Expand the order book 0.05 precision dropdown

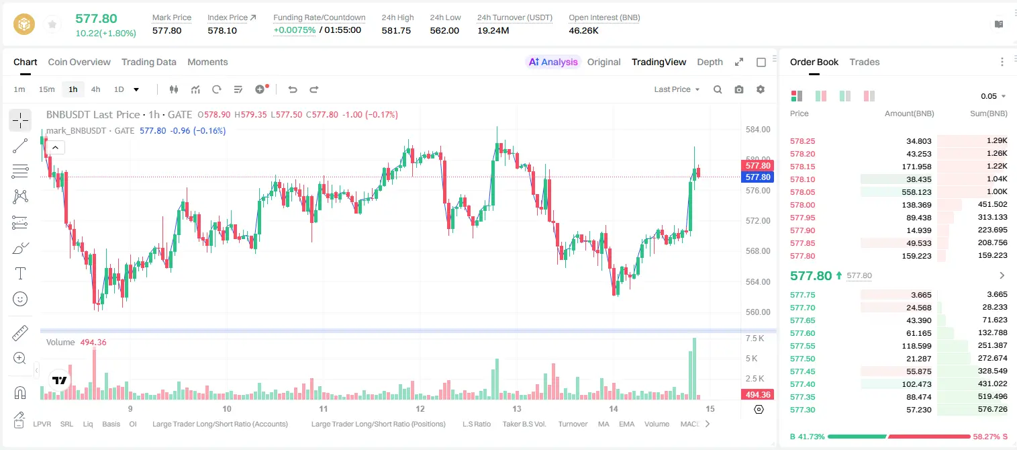(x=994, y=96)
